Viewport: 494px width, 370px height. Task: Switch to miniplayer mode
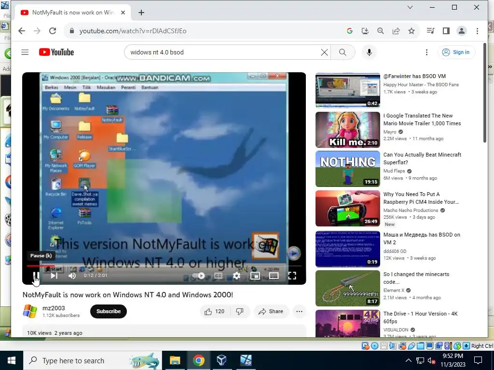(x=255, y=276)
